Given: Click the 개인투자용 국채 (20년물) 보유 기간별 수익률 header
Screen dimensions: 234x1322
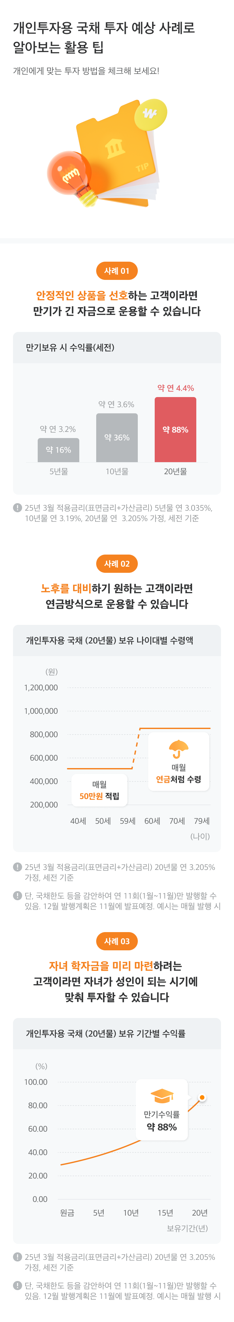Looking at the screenshot, I should (x=117, y=1034).
